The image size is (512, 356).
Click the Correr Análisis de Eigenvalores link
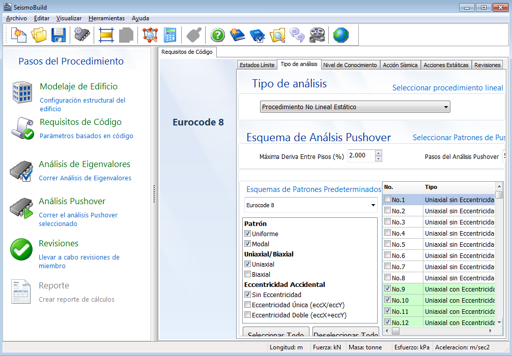point(85,178)
